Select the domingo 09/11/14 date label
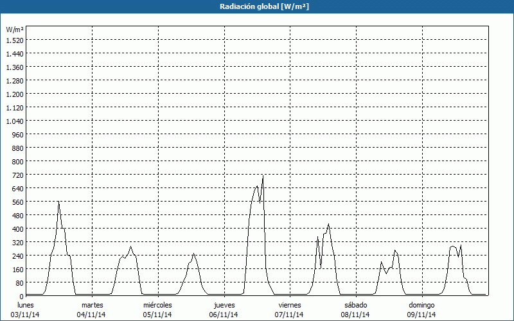Screen dimensions: 514x321 421,309
